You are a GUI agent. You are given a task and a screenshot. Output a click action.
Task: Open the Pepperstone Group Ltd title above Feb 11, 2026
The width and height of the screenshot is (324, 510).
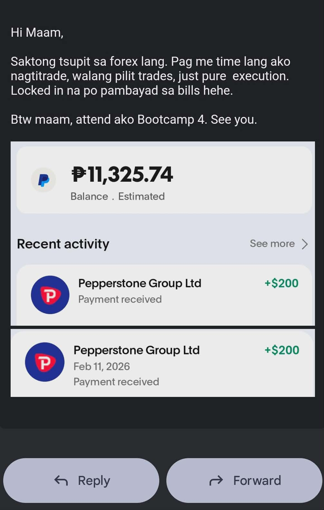pyautogui.click(x=136, y=350)
